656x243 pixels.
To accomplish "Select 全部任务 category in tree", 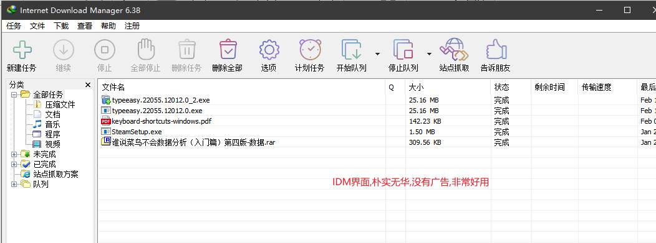I will 48,94.
